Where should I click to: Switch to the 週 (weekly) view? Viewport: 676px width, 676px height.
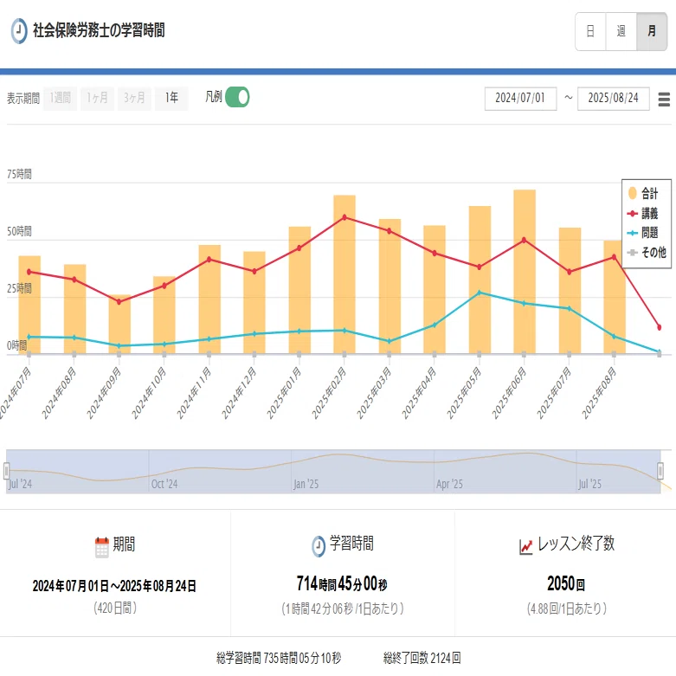point(621,31)
